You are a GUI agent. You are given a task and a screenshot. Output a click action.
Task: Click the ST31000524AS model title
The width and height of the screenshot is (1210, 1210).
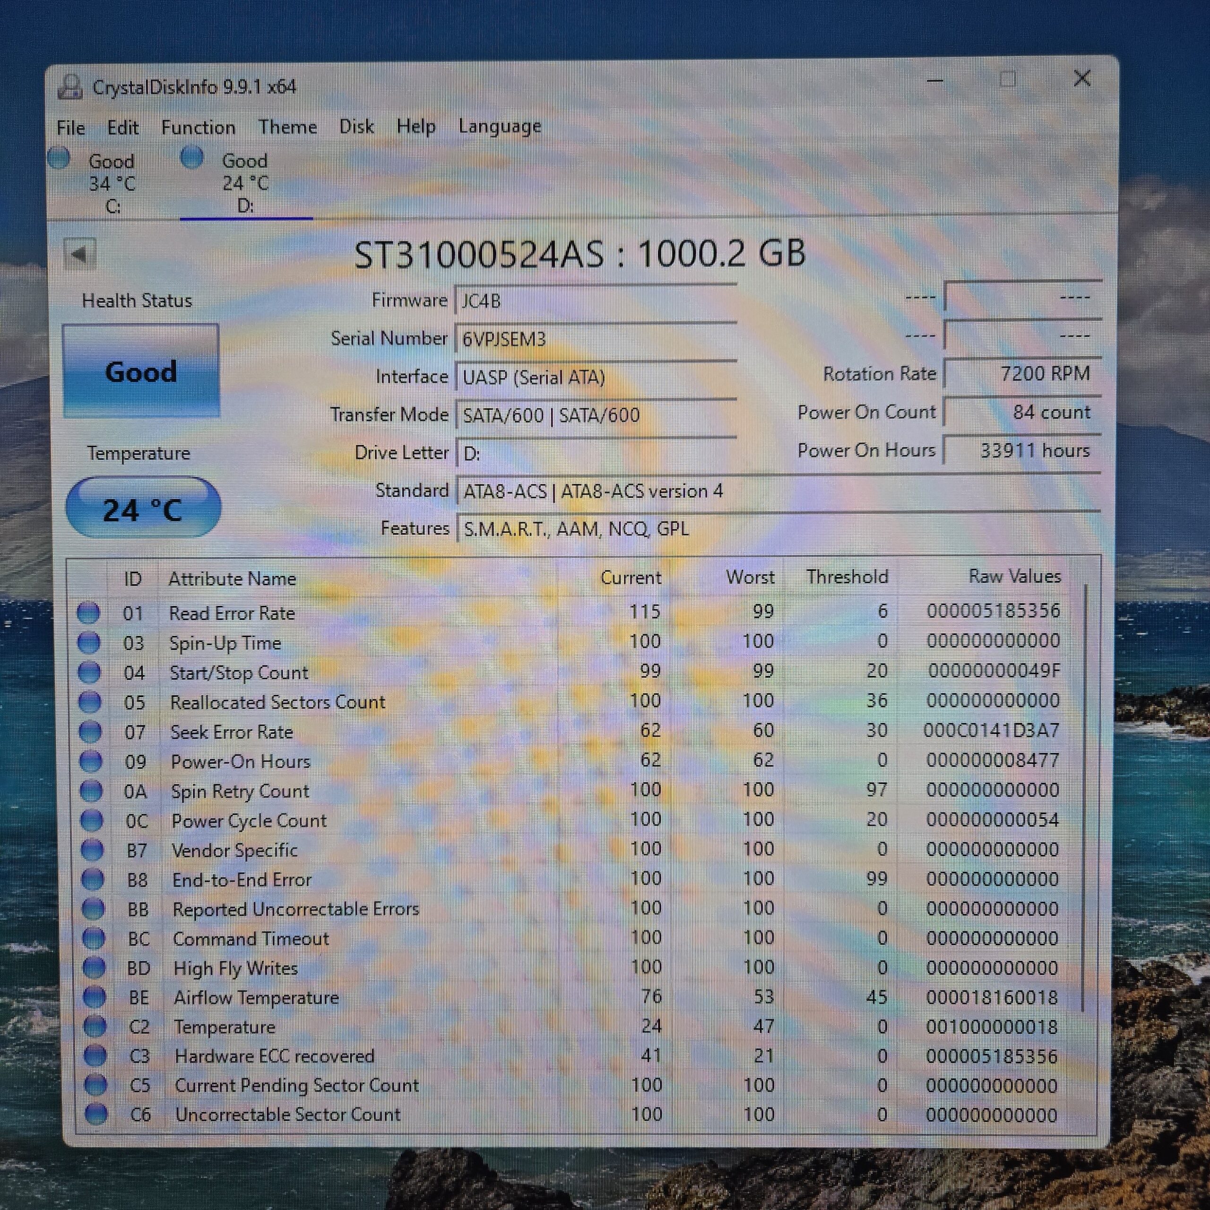[x=580, y=254]
